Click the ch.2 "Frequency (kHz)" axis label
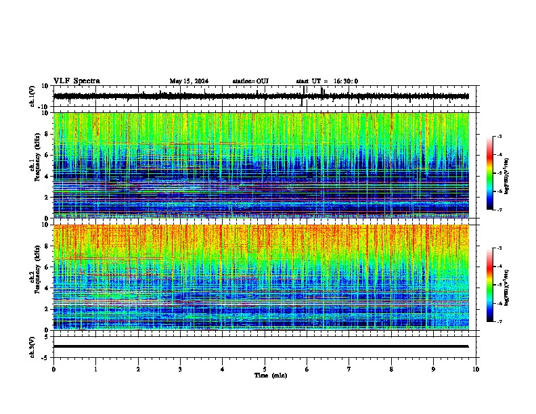This screenshot has height=414, width=536. [x=37, y=269]
